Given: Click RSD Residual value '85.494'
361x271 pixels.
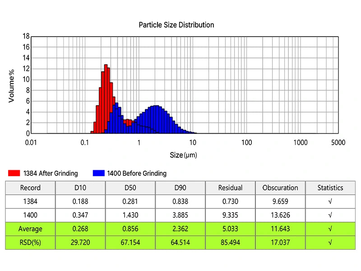Looking at the screenshot, I should [x=230, y=243].
